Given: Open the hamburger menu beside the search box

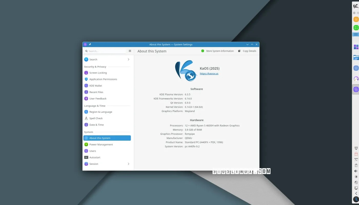Looking at the screenshot, I should click(130, 51).
